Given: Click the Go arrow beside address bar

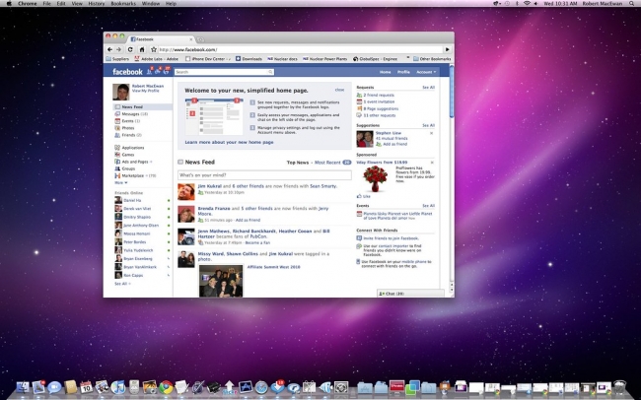Looking at the screenshot, I should 448,49.
